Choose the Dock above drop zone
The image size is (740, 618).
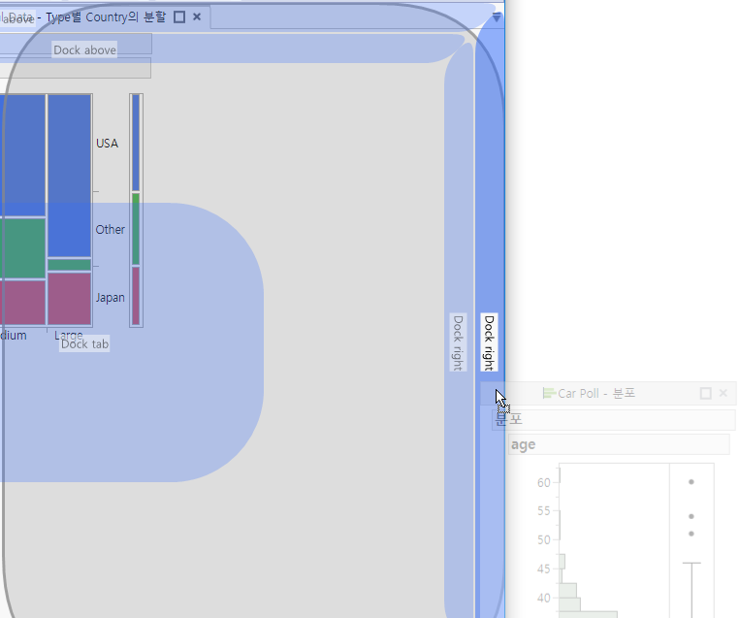click(x=84, y=49)
